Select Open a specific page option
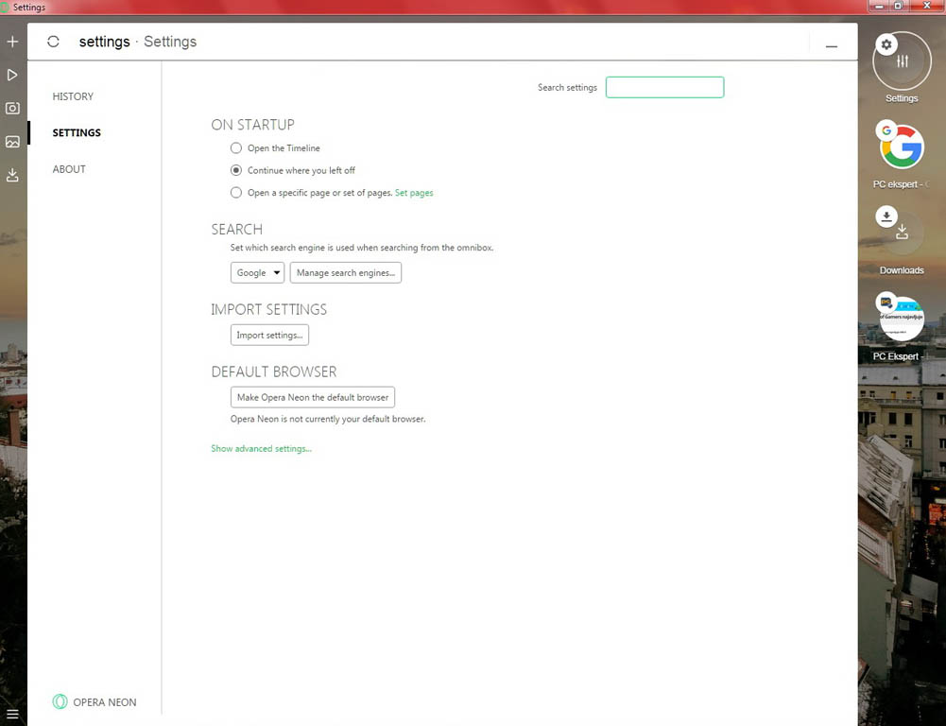The height and width of the screenshot is (726, 946). click(236, 193)
